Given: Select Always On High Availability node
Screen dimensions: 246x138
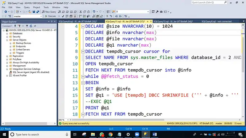Looking at the screenshot, I should (26, 63).
